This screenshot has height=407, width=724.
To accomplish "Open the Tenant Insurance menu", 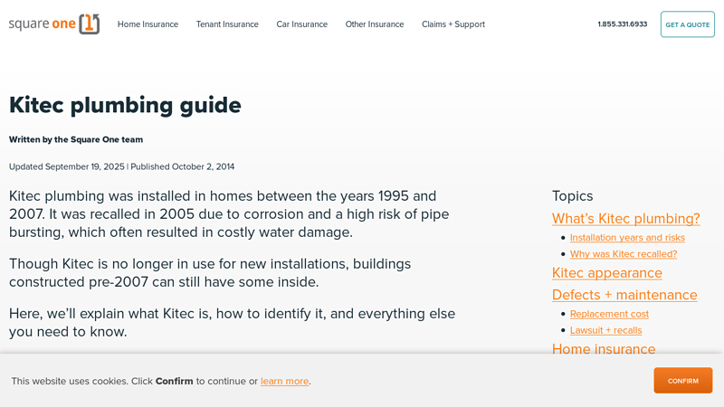I will coord(227,24).
